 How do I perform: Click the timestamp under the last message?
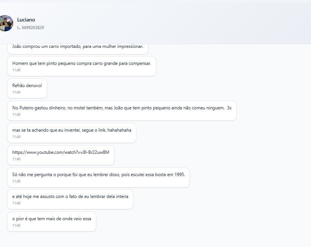tap(16, 226)
